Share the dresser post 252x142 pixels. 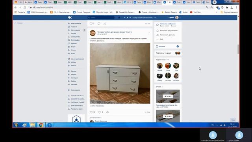coord(107,112)
